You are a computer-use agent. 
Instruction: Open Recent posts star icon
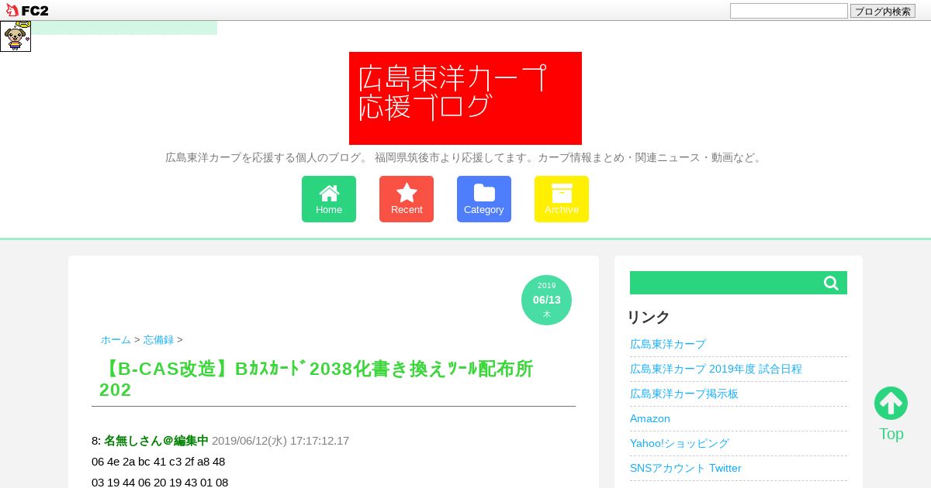[x=407, y=199]
